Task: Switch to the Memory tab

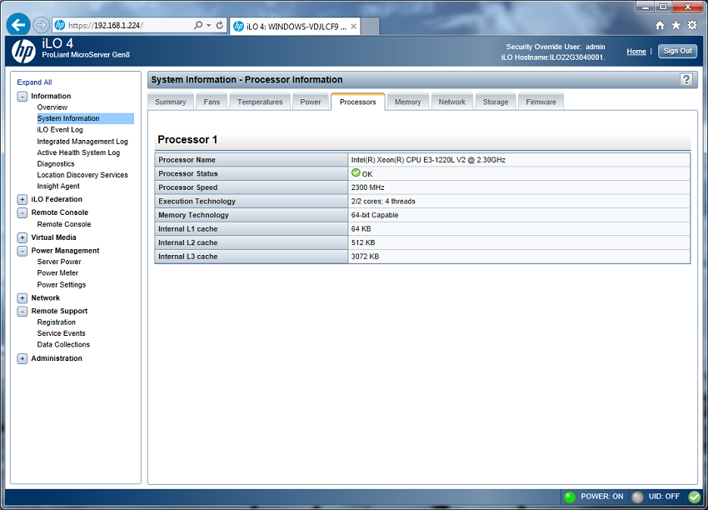Action: tap(408, 102)
